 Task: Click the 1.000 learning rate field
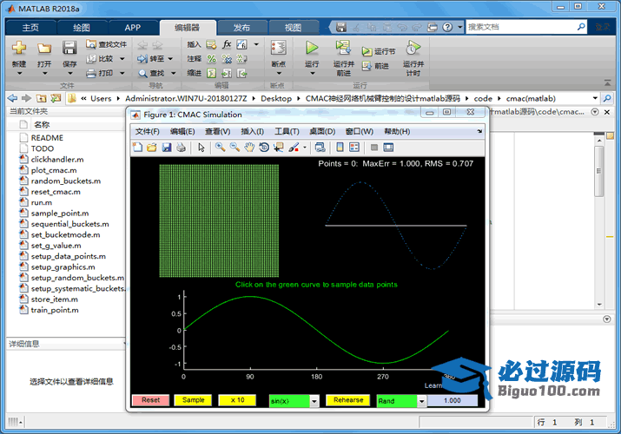click(x=453, y=401)
